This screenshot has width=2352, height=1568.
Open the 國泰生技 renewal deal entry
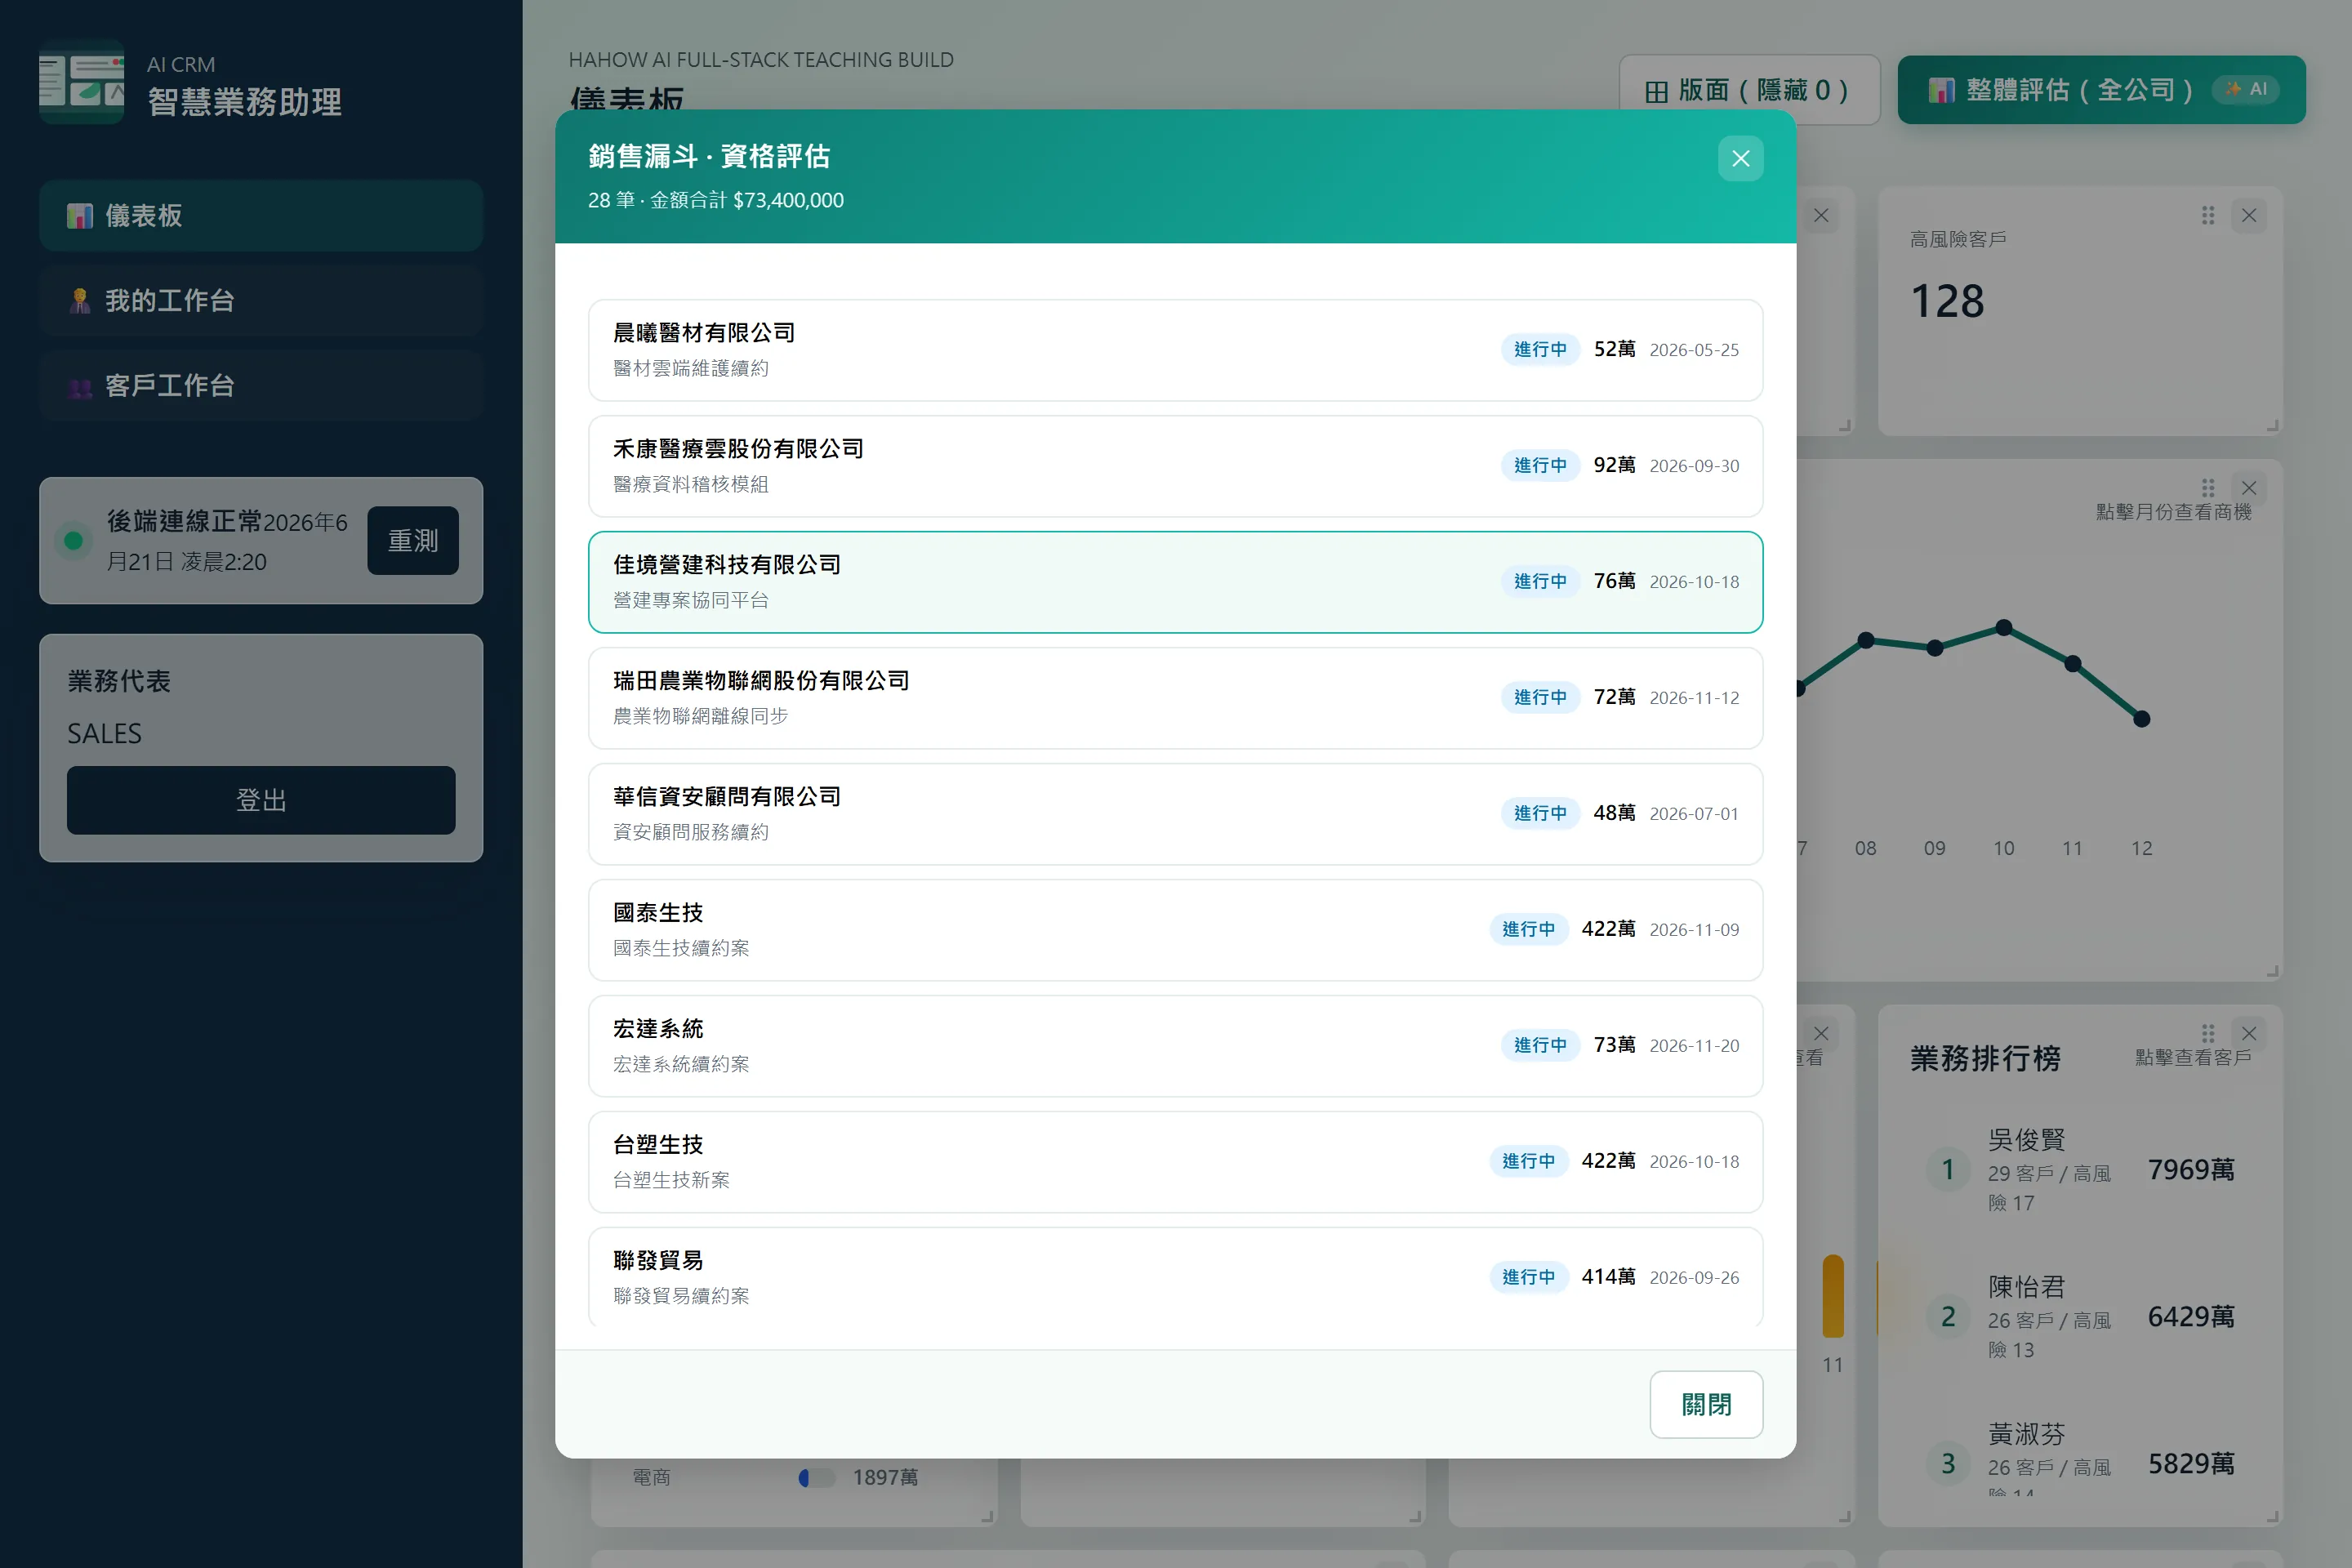1175,930
